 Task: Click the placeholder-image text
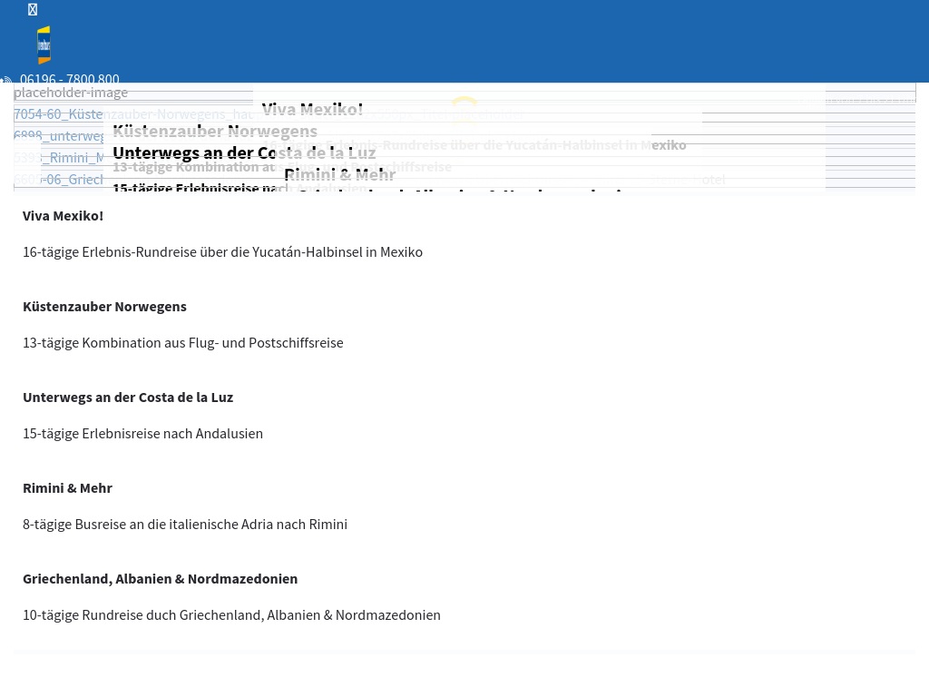point(71,93)
